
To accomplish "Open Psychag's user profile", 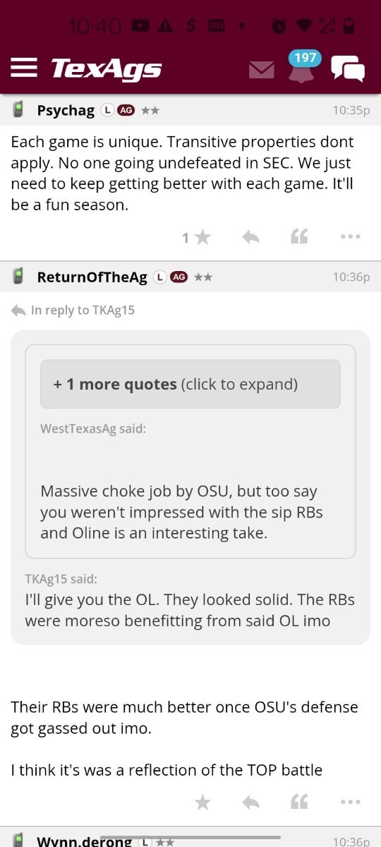I will pyautogui.click(x=66, y=110).
